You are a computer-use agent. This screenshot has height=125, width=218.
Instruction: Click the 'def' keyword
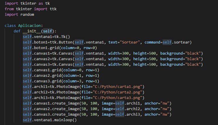[17, 31]
